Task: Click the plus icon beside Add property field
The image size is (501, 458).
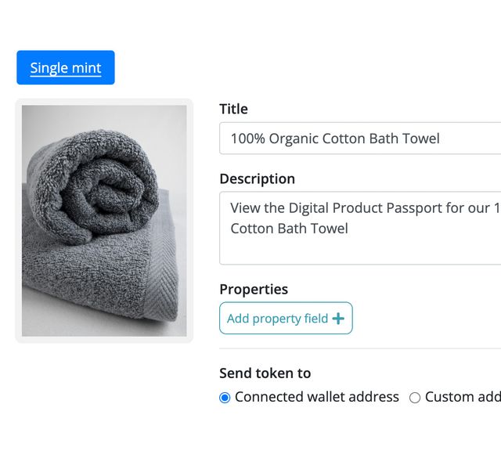Action: [338, 319]
